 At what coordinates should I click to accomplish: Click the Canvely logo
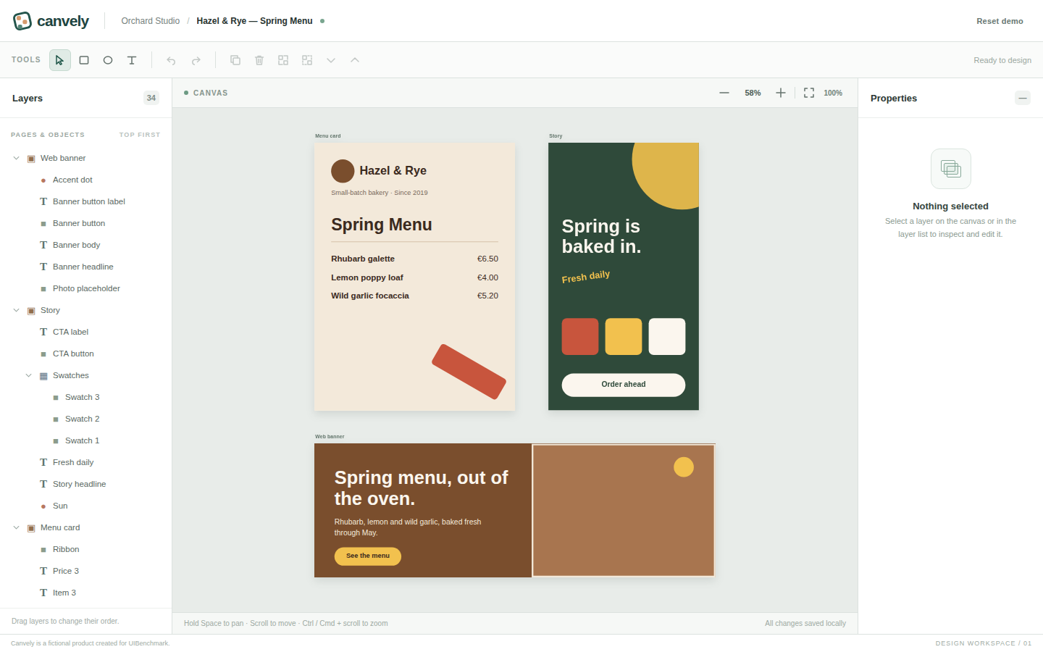(x=51, y=21)
